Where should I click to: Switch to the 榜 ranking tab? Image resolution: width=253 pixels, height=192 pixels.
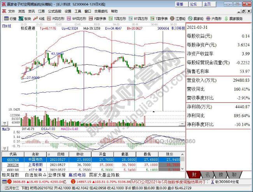click(221, 174)
